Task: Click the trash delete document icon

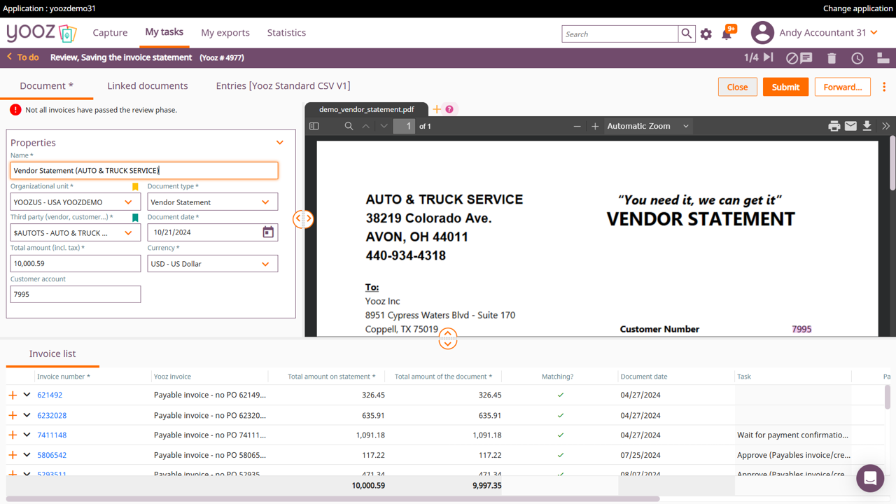Action: click(x=832, y=58)
